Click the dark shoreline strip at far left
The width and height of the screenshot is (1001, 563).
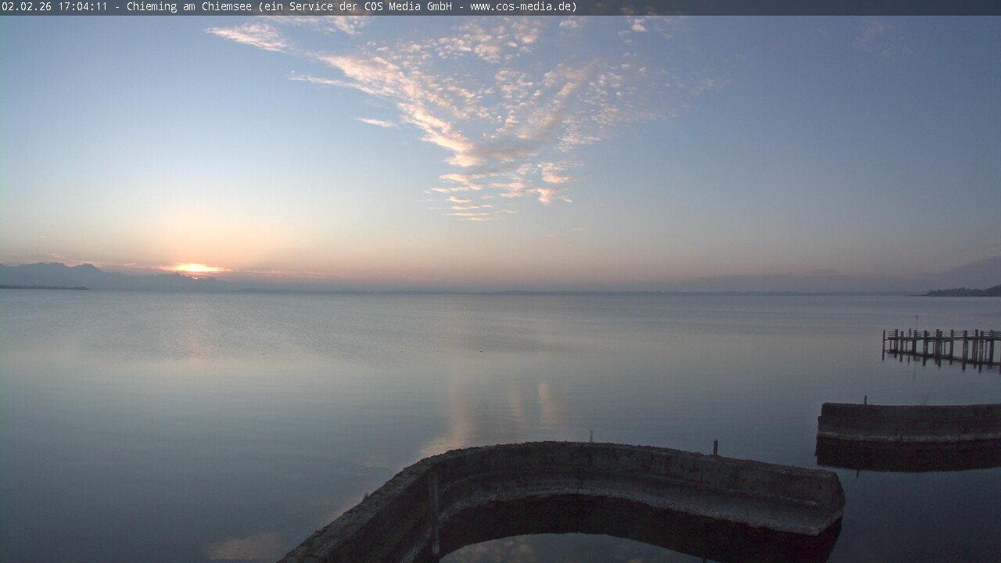coord(43,288)
